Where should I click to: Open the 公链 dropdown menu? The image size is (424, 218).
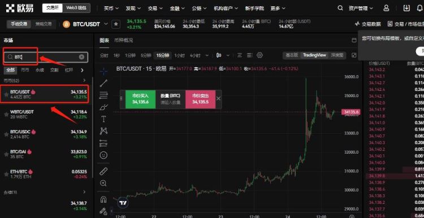[200, 8]
